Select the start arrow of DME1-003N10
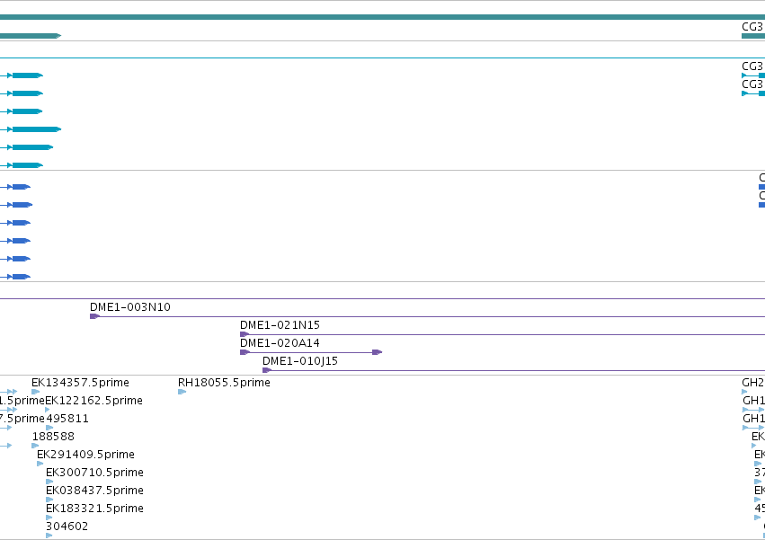765x540 pixels. pos(94,316)
